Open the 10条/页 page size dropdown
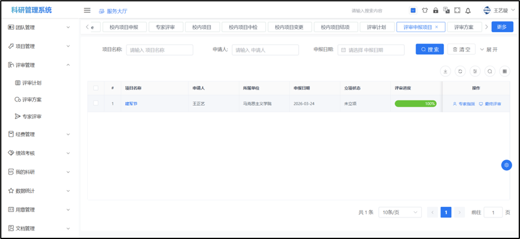The image size is (520, 239). [x=399, y=212]
